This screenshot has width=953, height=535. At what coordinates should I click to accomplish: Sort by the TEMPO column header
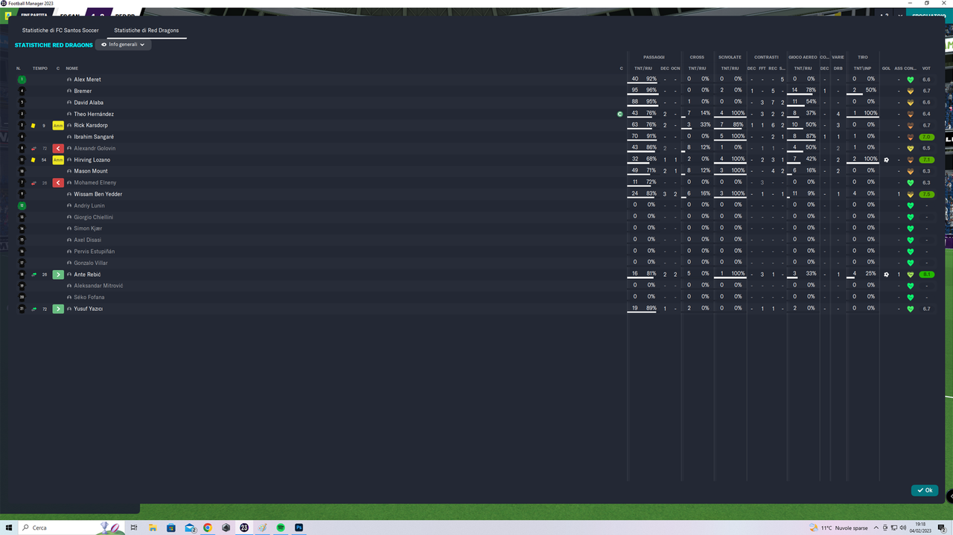39,68
